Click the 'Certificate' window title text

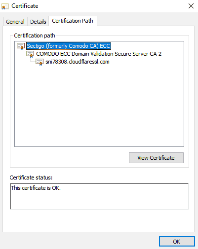click(25, 6)
